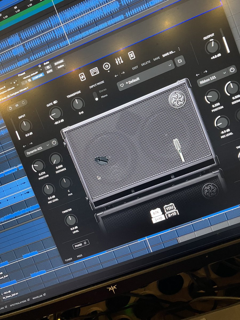This screenshot has width=240, height=320.
Task: Click the copy settings icon beside COMPARE
Action: (29, 80)
